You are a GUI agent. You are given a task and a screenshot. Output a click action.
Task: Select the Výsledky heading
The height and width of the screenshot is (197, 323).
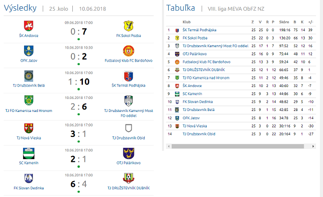click(x=20, y=8)
